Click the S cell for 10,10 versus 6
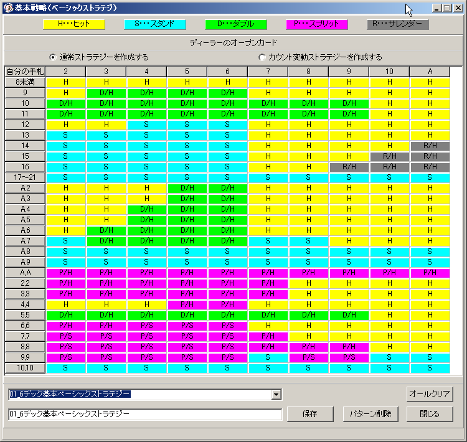 [227, 368]
